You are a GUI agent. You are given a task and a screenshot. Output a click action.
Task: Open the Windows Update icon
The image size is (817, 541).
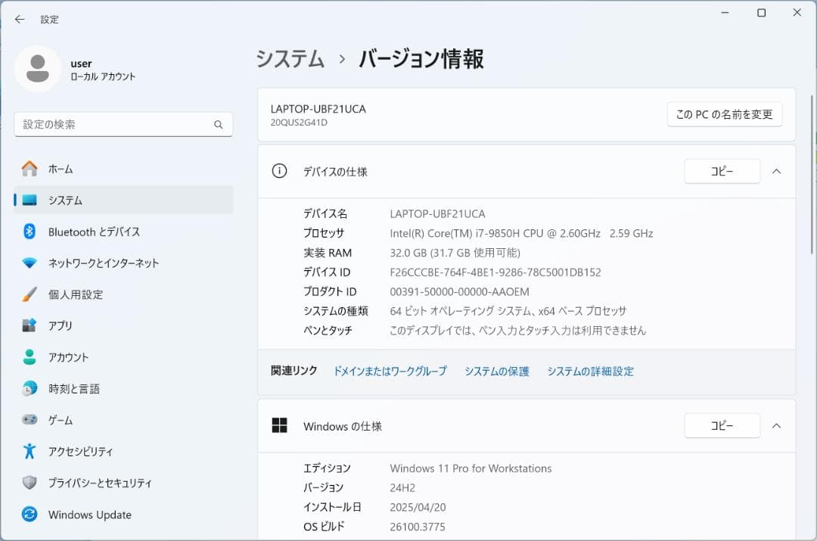(x=30, y=515)
